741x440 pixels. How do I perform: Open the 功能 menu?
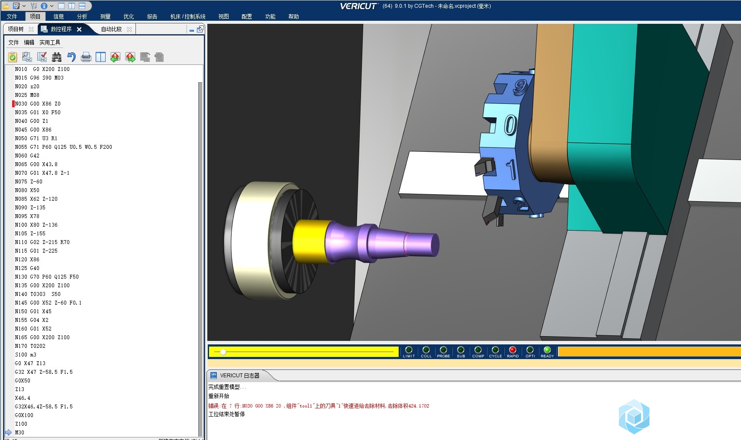point(270,16)
